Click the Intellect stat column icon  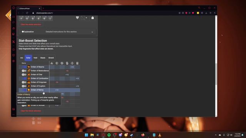click(x=72, y=63)
